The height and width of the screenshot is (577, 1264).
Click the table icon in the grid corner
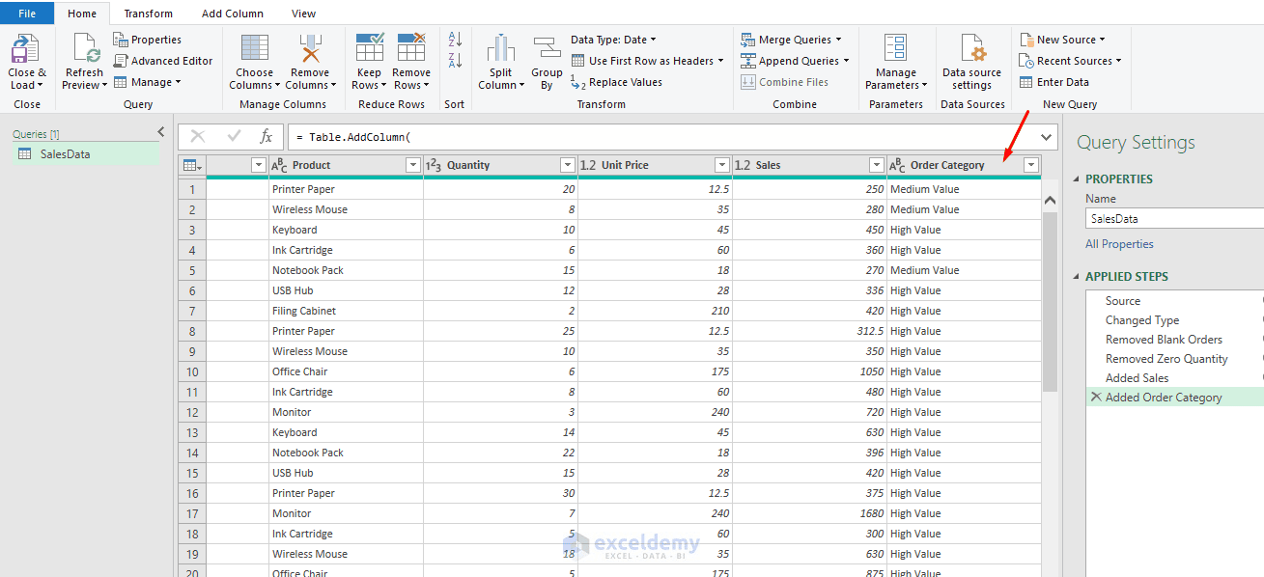point(192,165)
